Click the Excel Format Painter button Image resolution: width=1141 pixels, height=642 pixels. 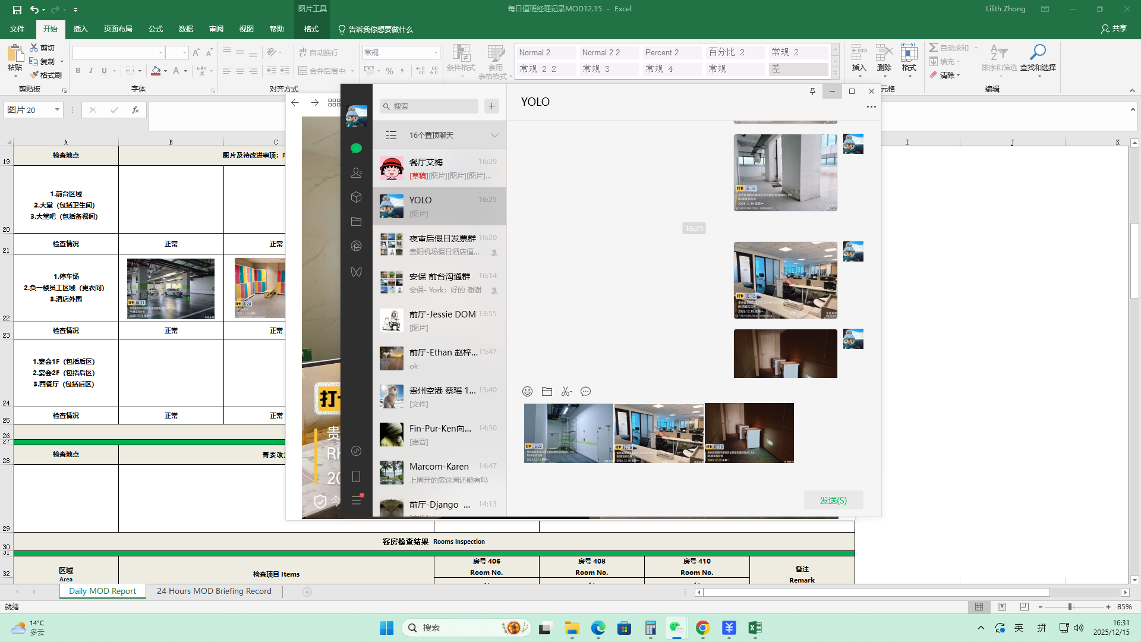click(x=46, y=75)
